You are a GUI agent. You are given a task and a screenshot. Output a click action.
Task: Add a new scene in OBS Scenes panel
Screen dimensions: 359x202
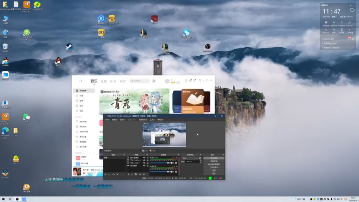click(x=105, y=174)
